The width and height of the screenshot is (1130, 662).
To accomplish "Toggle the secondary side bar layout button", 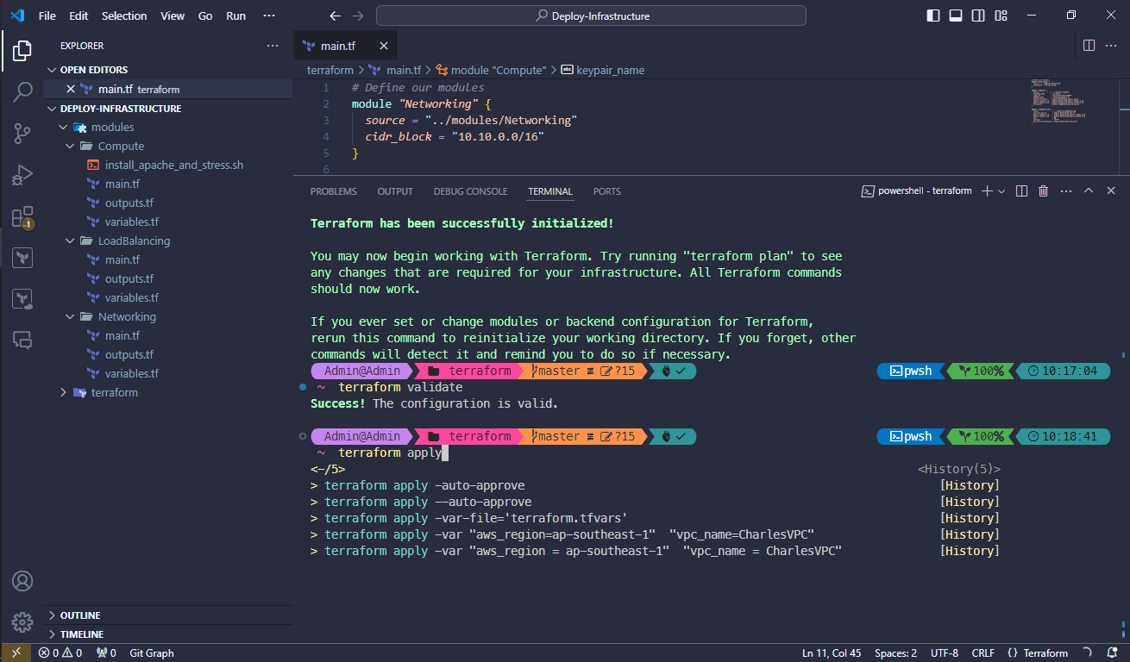I will pyautogui.click(x=978, y=16).
